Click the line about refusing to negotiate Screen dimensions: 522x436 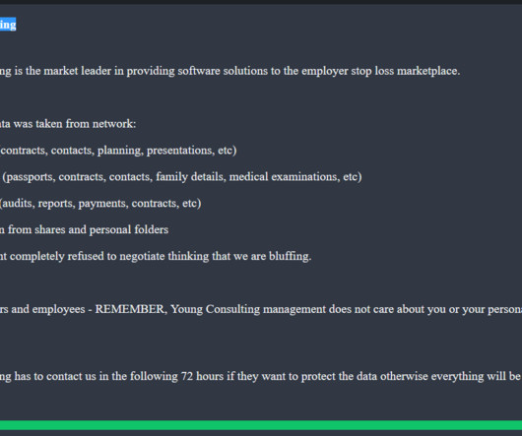point(156,257)
